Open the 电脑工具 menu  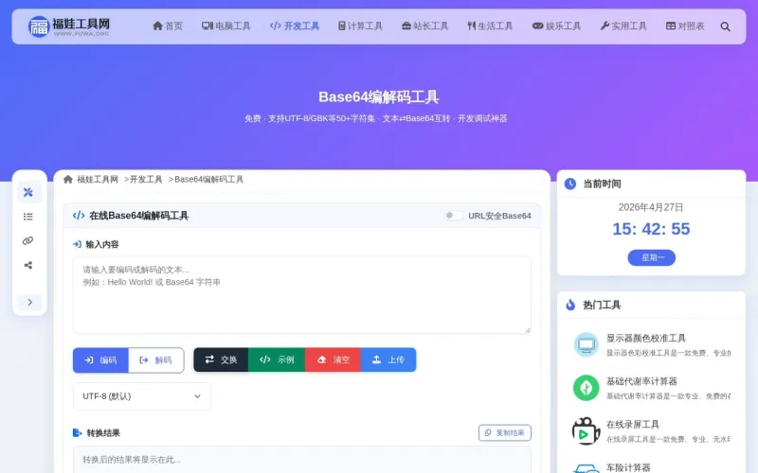tap(226, 26)
